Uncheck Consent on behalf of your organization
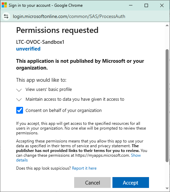The width and height of the screenshot is (170, 192). click(x=20, y=110)
